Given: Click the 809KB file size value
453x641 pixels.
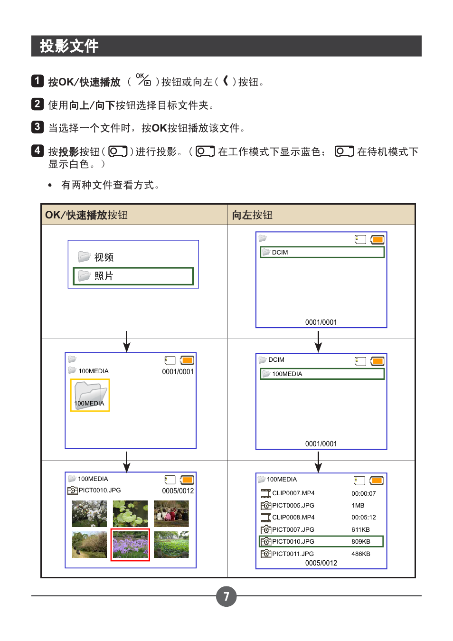Looking at the screenshot, I should (x=361, y=542).
